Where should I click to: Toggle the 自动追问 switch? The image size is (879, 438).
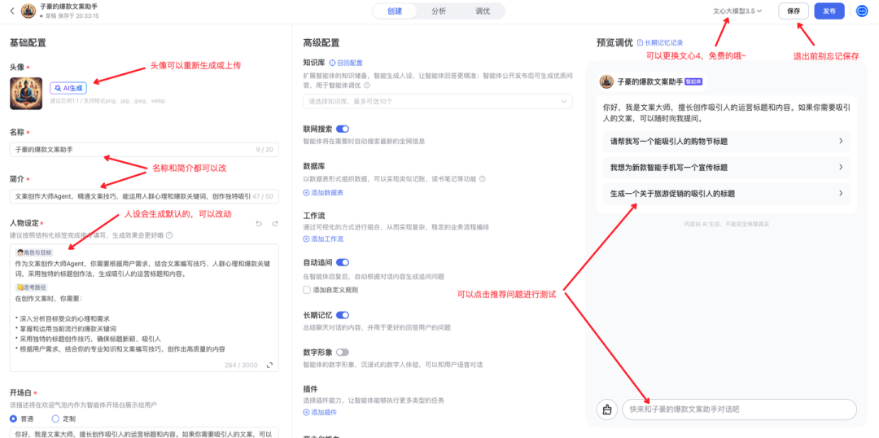click(343, 262)
